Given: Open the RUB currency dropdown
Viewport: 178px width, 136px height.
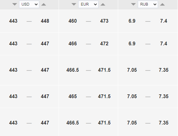Looking at the screenshot, I should click(148, 4).
